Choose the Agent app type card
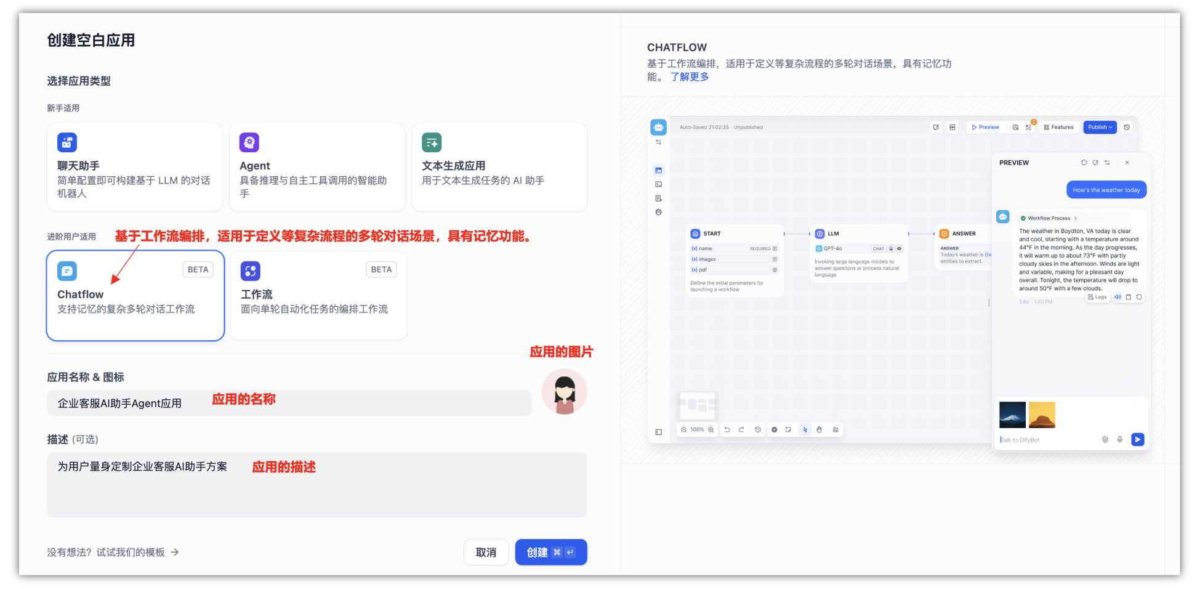The width and height of the screenshot is (1192, 589). coord(317,167)
